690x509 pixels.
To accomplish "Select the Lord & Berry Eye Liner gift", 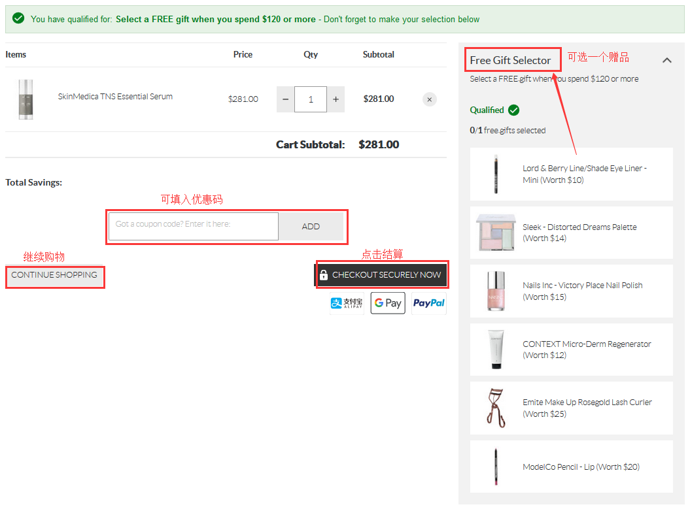I will 571,174.
